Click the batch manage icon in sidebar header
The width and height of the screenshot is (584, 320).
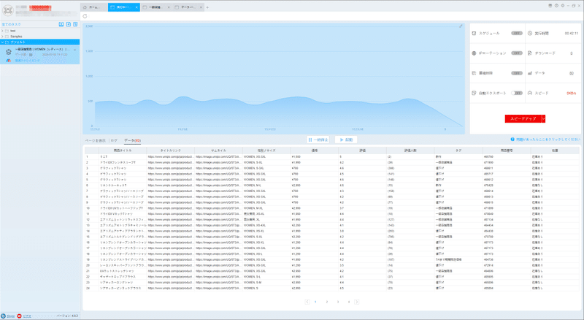(75, 24)
